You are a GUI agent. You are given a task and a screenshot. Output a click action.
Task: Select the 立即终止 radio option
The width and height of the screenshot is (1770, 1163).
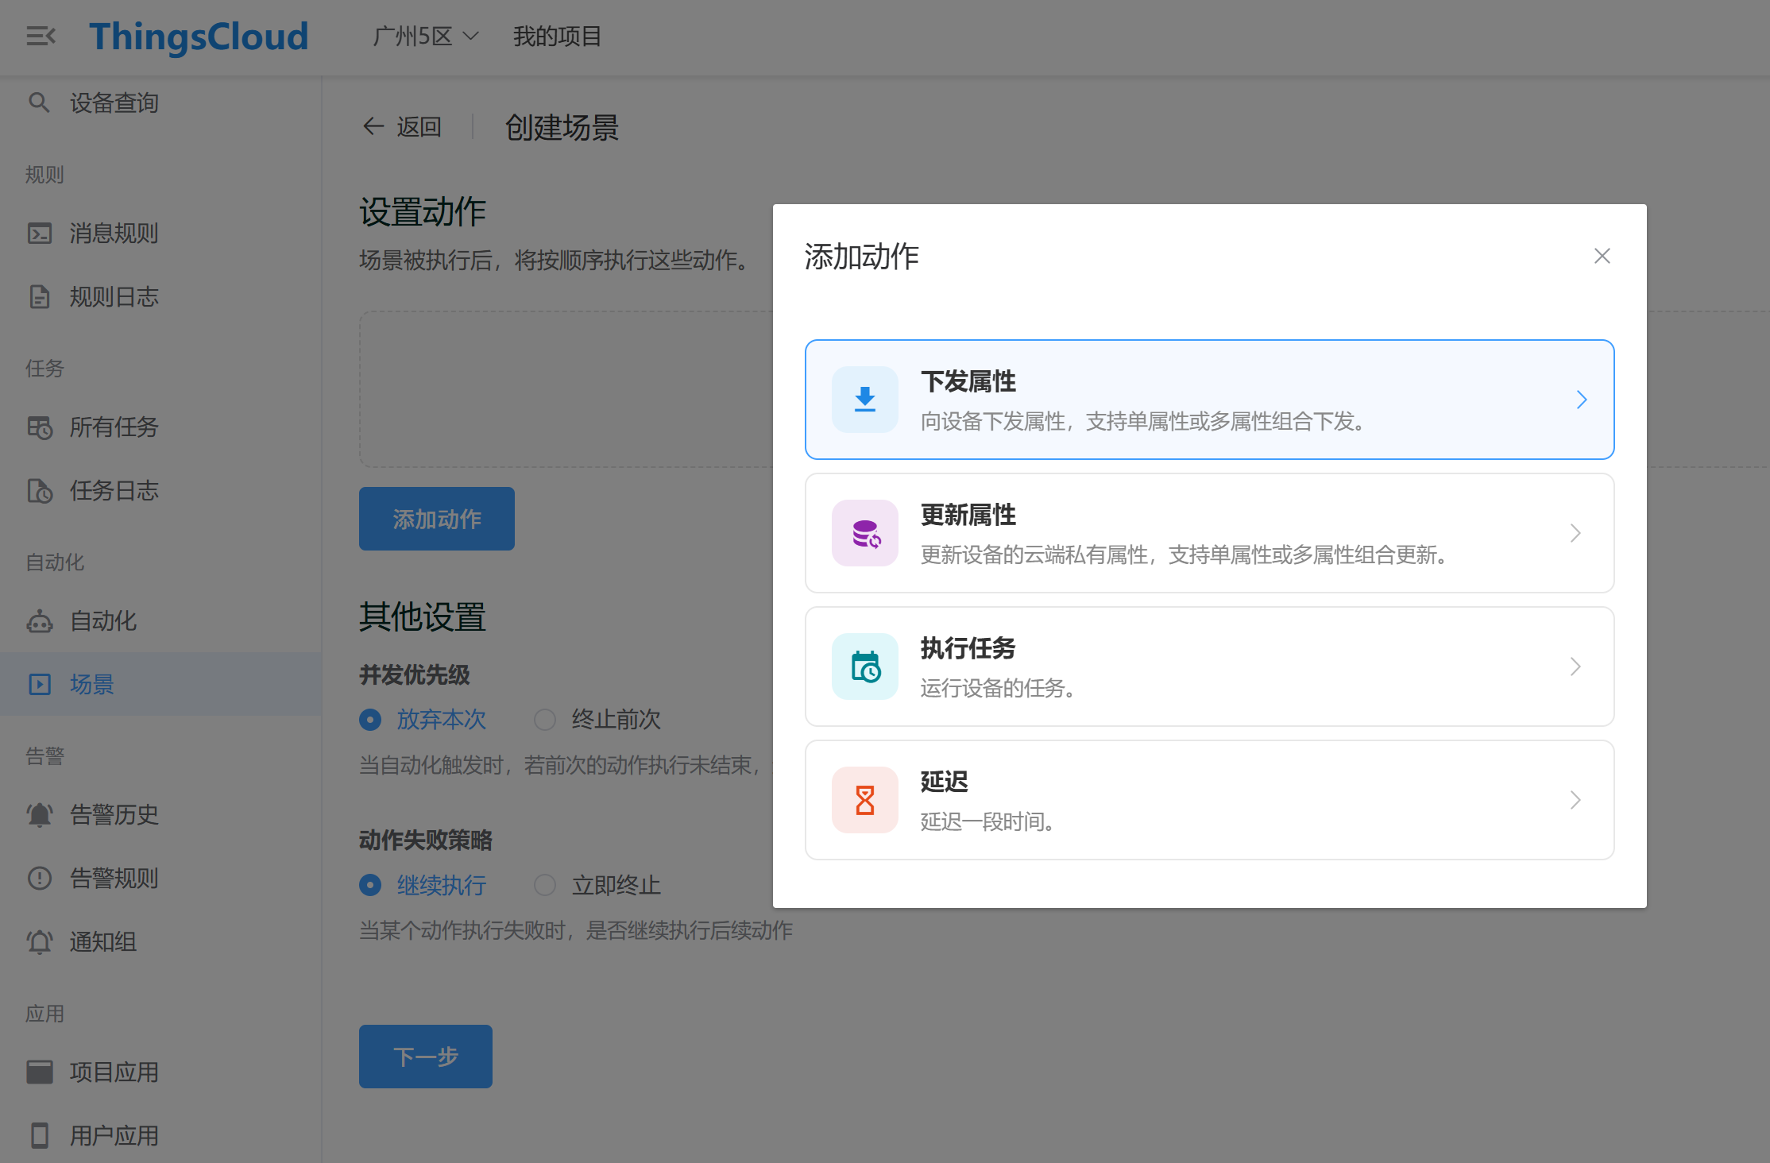[x=545, y=885]
